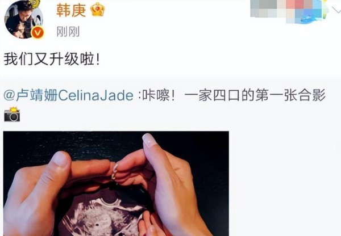Open 韩庚's round profile avatar
Viewport: 341px width, 236px height.
coord(23,19)
